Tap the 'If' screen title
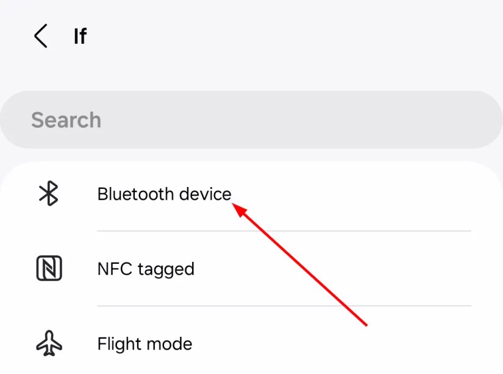Viewport: 503px width, 374px height. pos(80,36)
